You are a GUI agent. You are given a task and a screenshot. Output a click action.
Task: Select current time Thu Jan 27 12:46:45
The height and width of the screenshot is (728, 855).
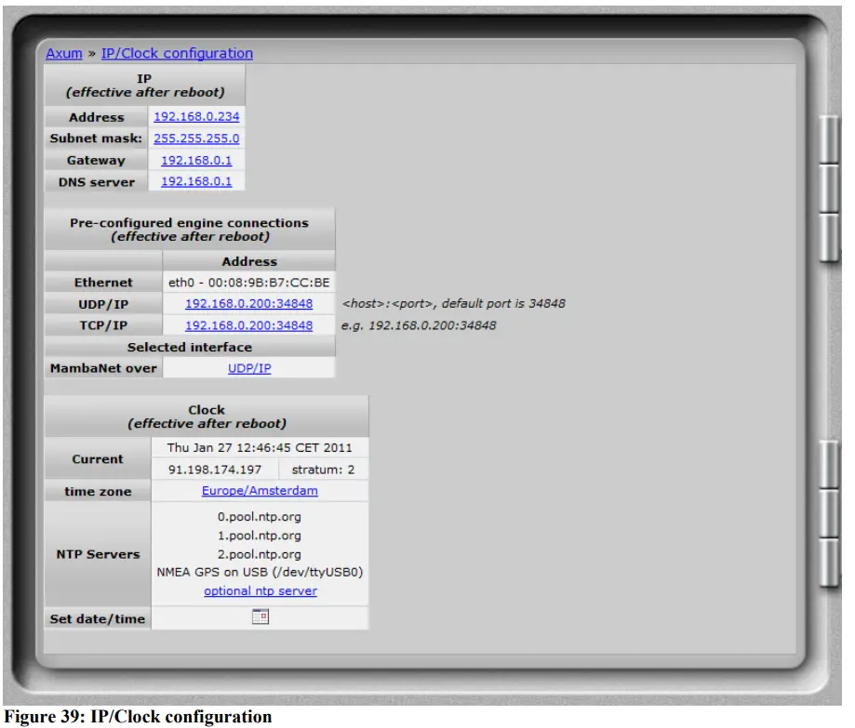(x=260, y=448)
